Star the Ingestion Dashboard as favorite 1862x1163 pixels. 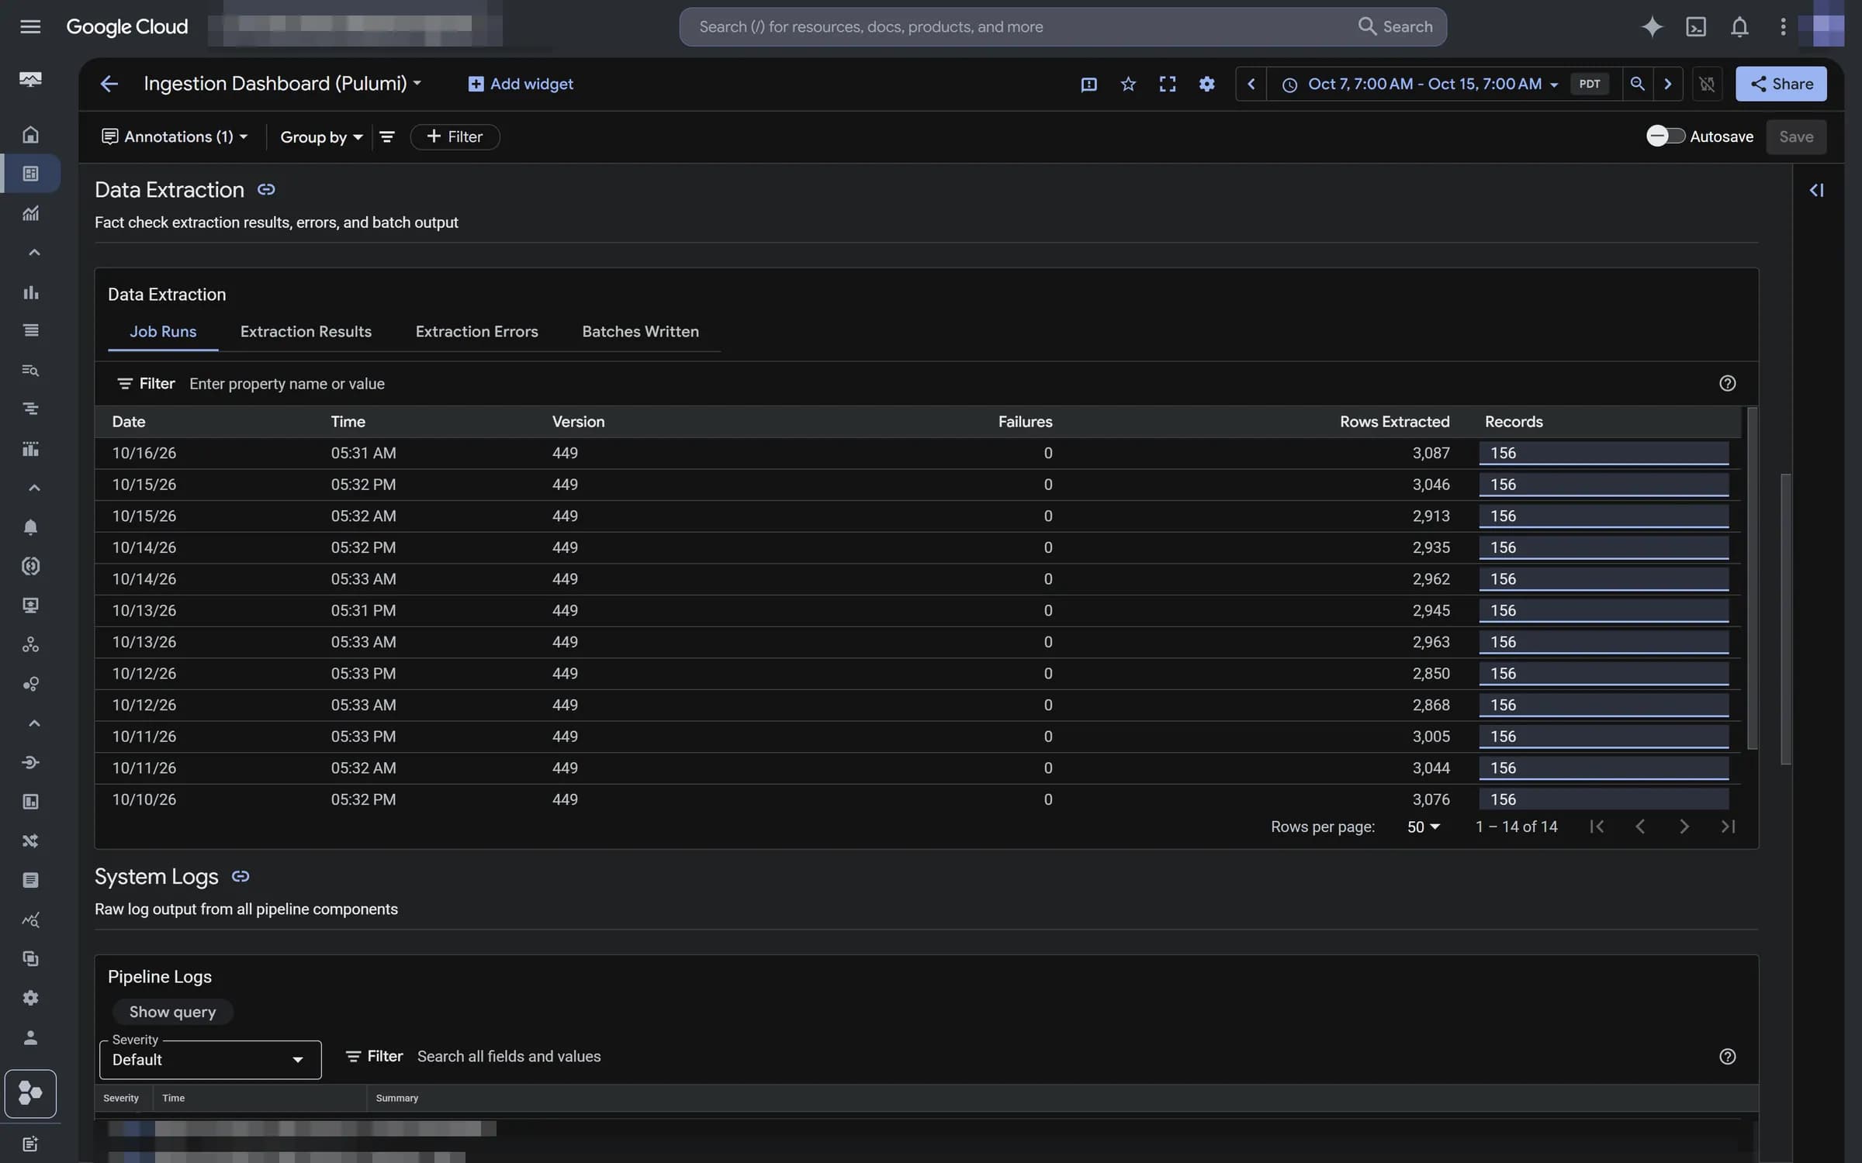click(1128, 84)
